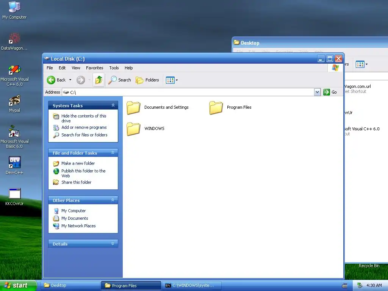
Task: Select the Program Files folder icon
Action: coord(216,108)
